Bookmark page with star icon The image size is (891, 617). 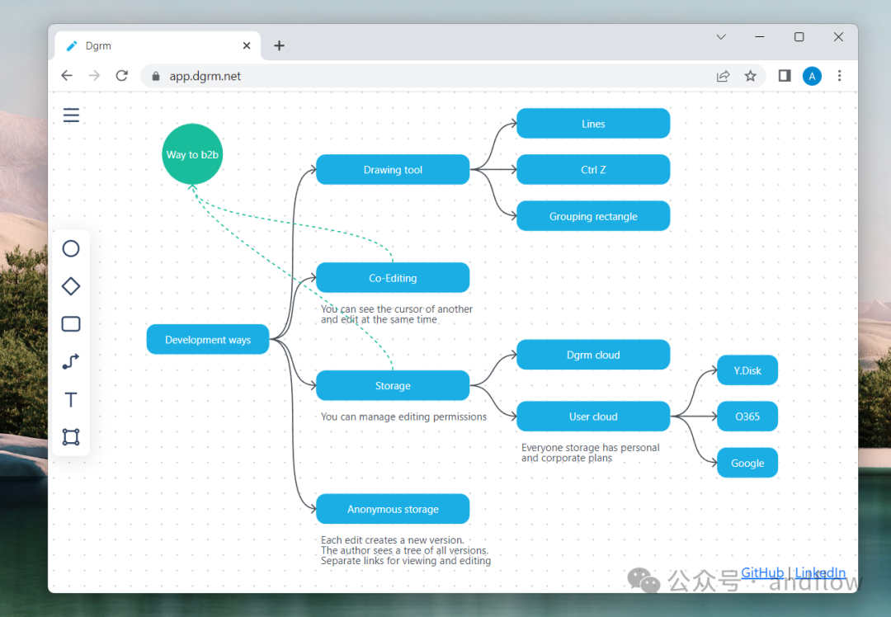click(751, 76)
